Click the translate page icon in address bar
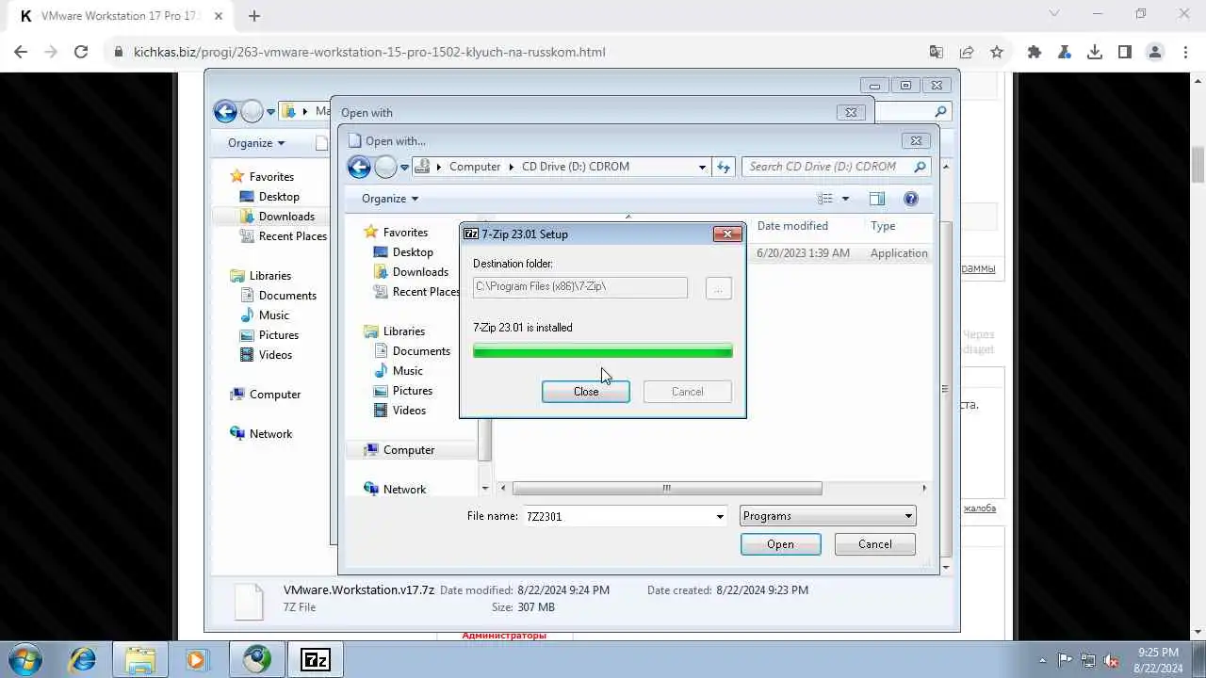Image resolution: width=1206 pixels, height=678 pixels. (936, 52)
